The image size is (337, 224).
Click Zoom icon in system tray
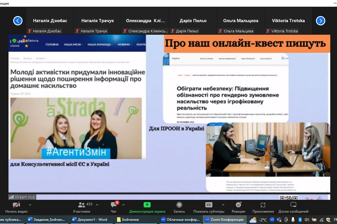click(272, 220)
